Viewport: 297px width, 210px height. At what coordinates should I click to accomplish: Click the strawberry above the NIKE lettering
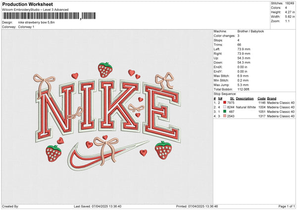click(x=104, y=70)
